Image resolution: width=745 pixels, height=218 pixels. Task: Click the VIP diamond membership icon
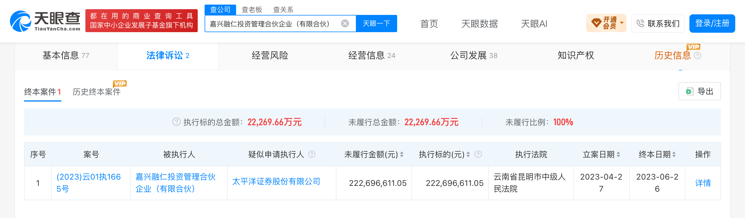pyautogui.click(x=596, y=23)
